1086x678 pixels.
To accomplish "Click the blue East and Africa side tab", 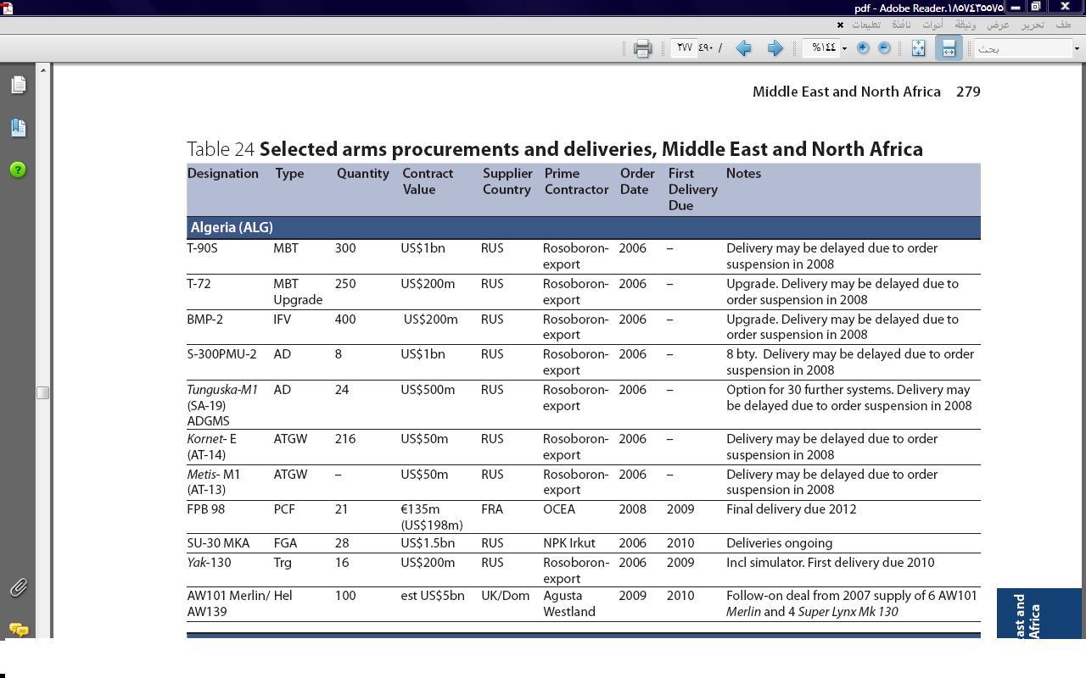I will 1039,614.
